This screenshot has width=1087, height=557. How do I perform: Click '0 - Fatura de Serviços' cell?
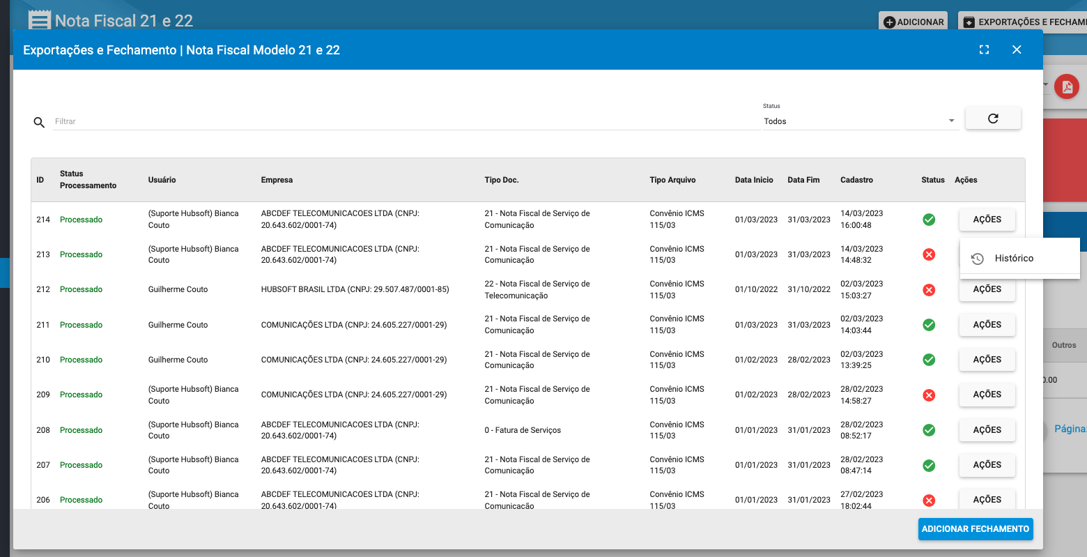pos(523,430)
